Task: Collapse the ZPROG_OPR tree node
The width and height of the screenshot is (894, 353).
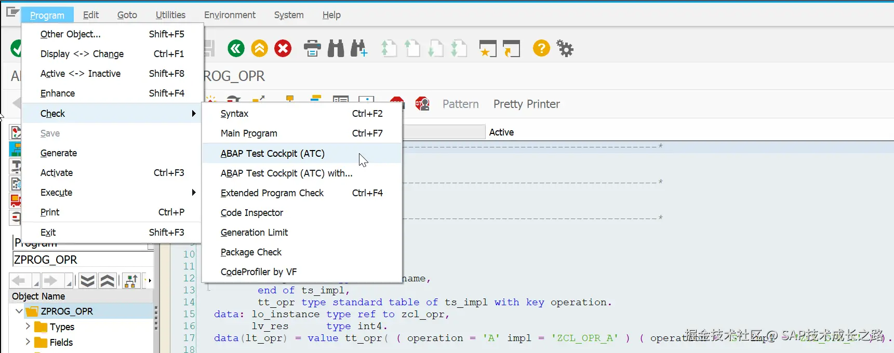Action: click(x=19, y=311)
